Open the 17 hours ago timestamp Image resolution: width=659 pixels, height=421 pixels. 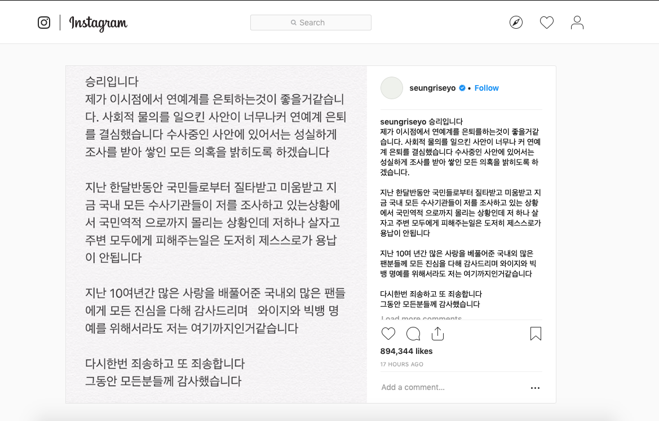(402, 364)
